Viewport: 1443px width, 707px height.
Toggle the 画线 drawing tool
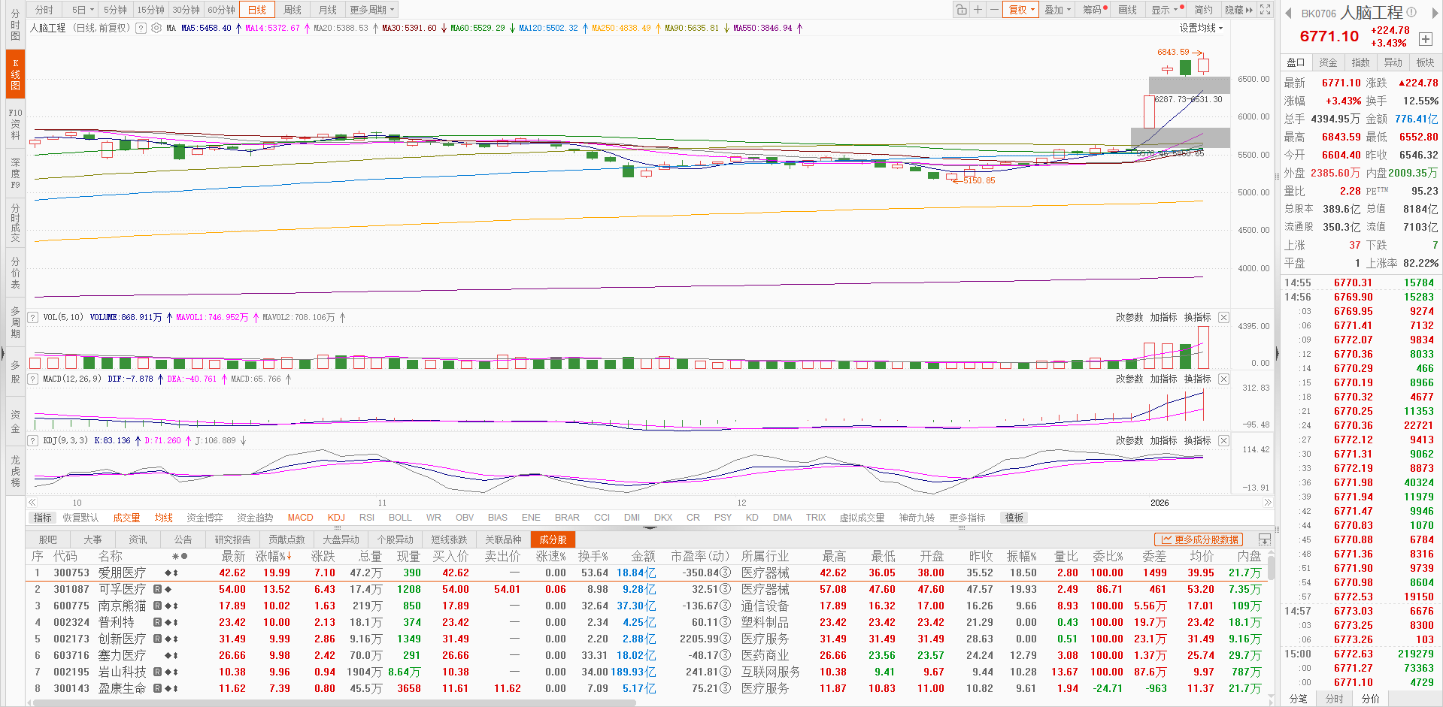(1127, 10)
